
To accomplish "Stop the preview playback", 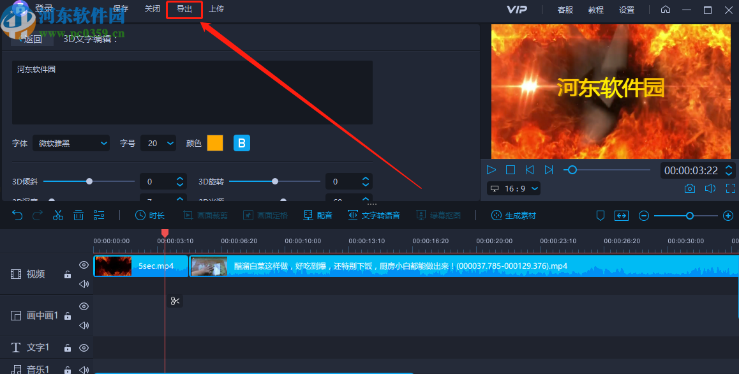I will pos(511,170).
